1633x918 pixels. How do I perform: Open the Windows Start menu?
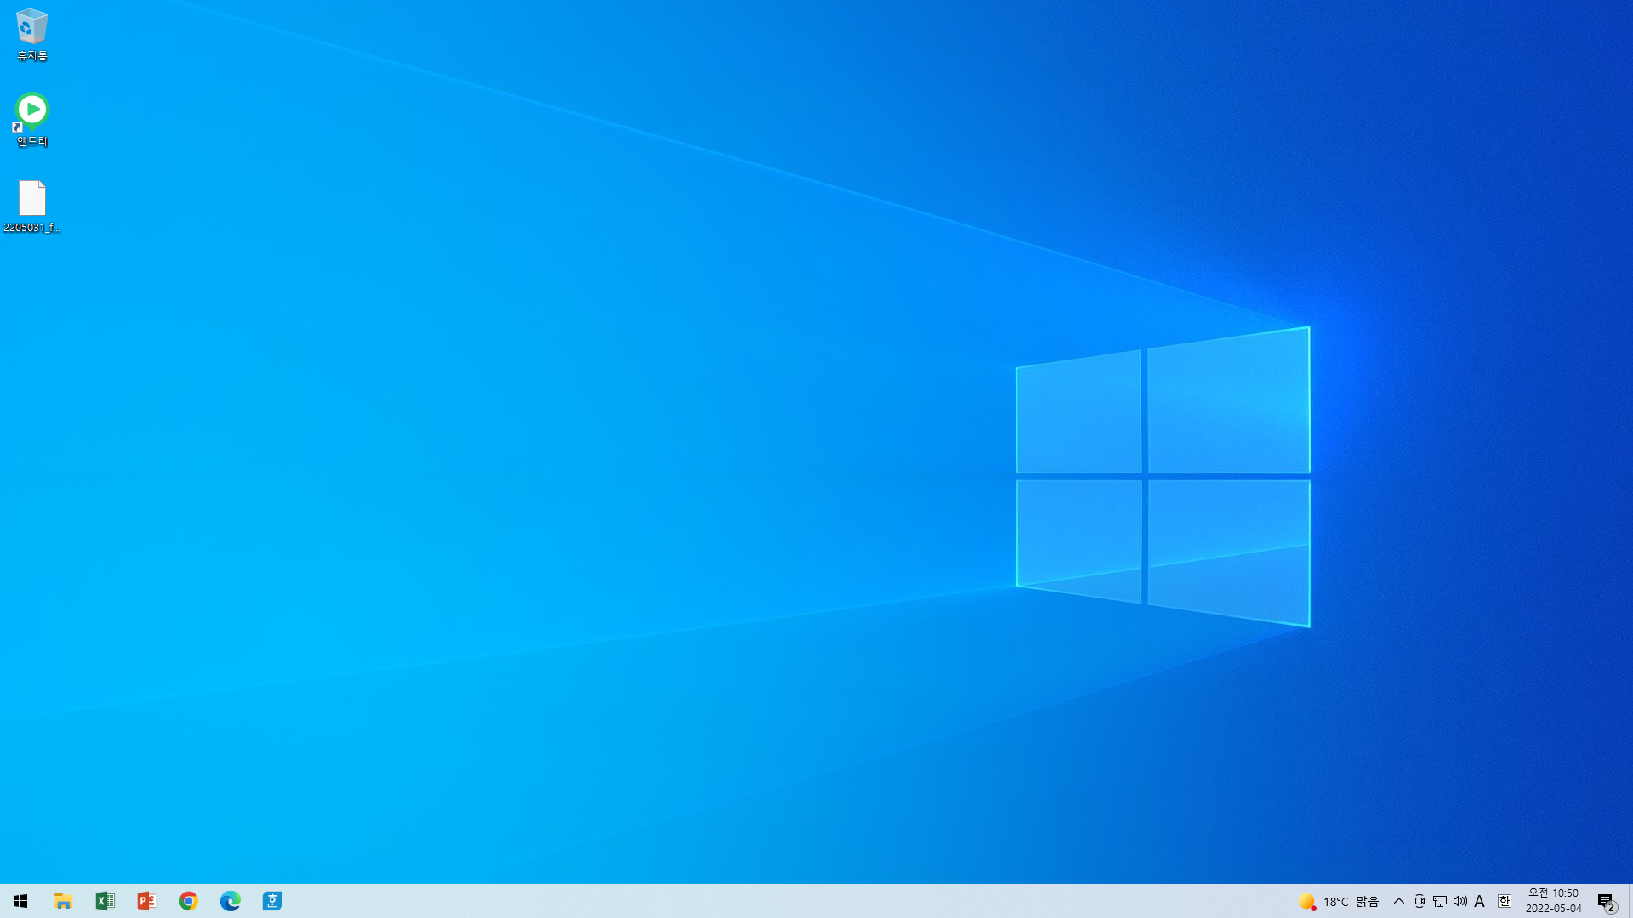tap(20, 901)
